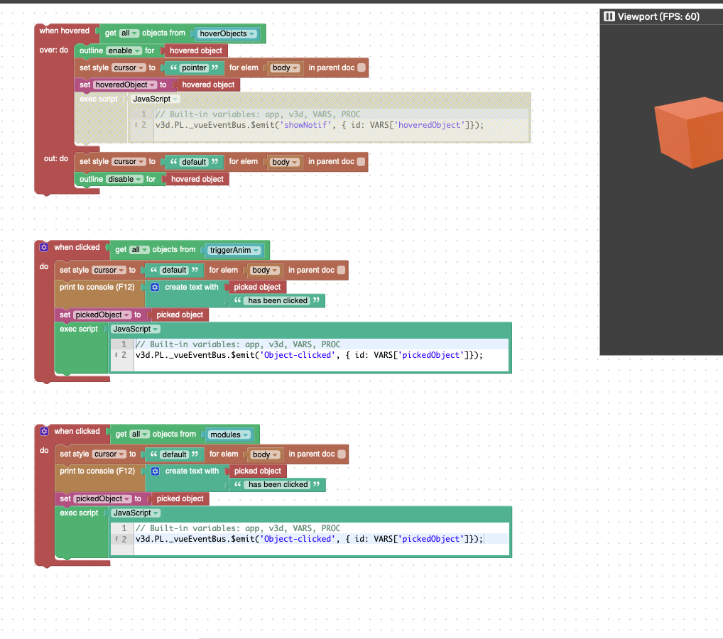Open gear on create text with in modules block
This screenshot has height=639, width=723.
(x=156, y=471)
